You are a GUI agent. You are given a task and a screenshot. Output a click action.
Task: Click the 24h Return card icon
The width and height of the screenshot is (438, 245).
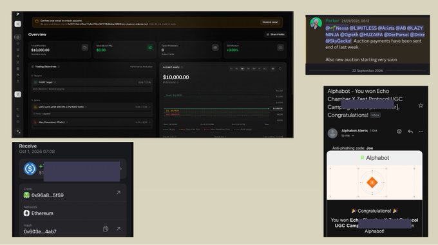(x=280, y=48)
